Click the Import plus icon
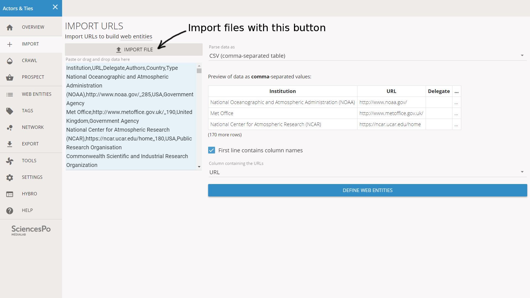Screen dimensions: 530x298 [x=10, y=44]
